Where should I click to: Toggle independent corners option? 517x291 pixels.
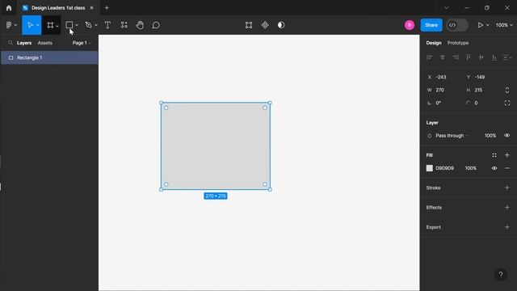click(507, 103)
